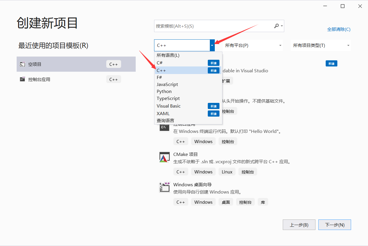The image size is (368, 246).
Task: Click the CMake description mentioning .vcxproj
Action: point(232,161)
